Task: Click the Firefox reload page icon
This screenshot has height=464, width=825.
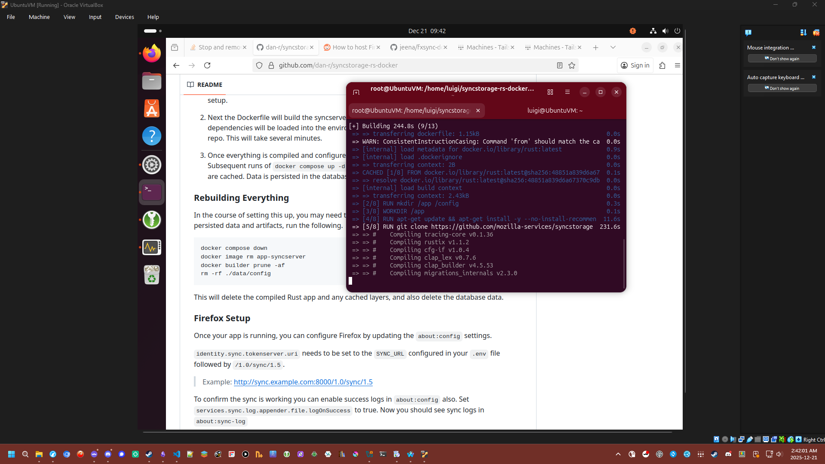Action: [207, 65]
